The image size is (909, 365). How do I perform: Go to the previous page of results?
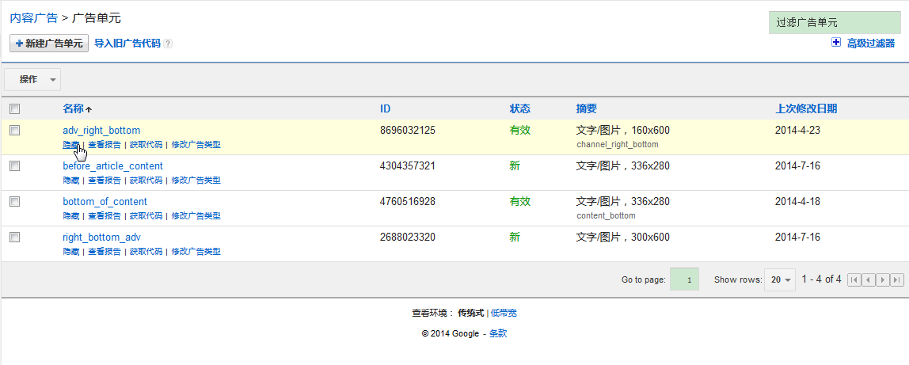coord(868,279)
